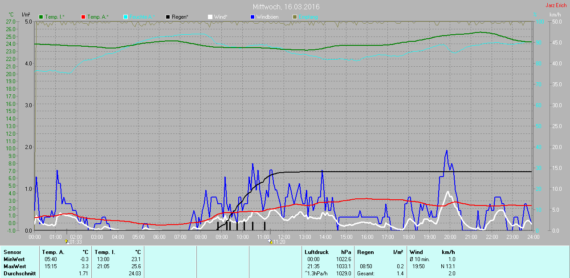Click the green Temp. I. legend swatch
The image size is (570, 278).
coord(41,17)
